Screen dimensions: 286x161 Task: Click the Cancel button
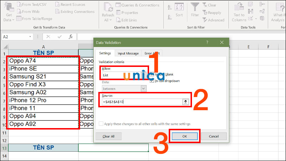pos(214,136)
